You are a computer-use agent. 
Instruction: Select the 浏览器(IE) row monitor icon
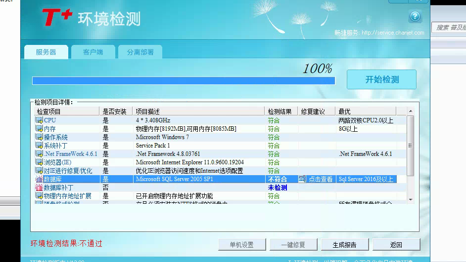tap(39, 162)
